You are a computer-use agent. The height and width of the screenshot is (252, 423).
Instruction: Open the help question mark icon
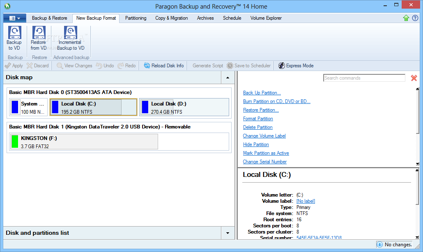pyautogui.click(x=415, y=18)
